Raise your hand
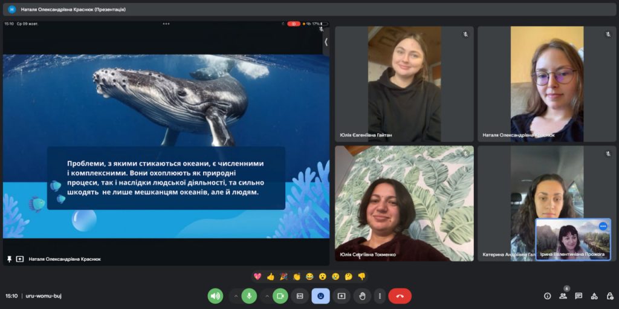619x309 pixels. [362, 296]
